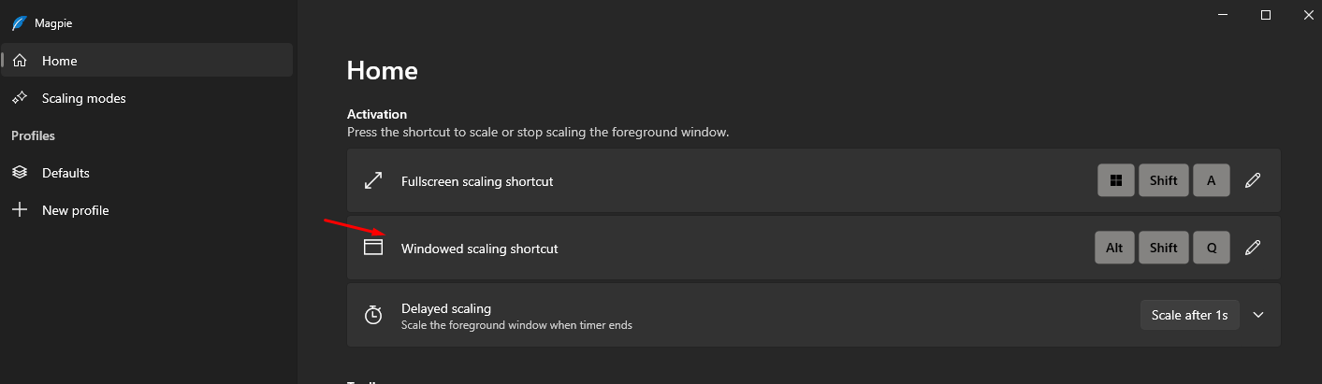
Task: Click the Scale after 1s button
Action: pos(1189,315)
